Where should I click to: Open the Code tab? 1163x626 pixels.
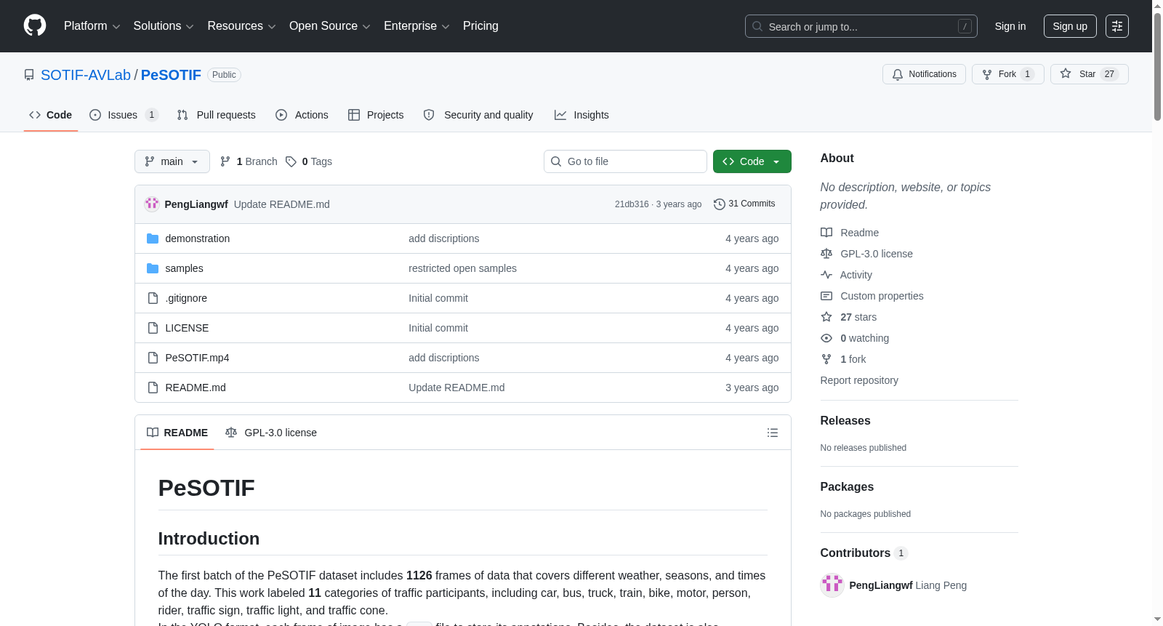point(51,115)
